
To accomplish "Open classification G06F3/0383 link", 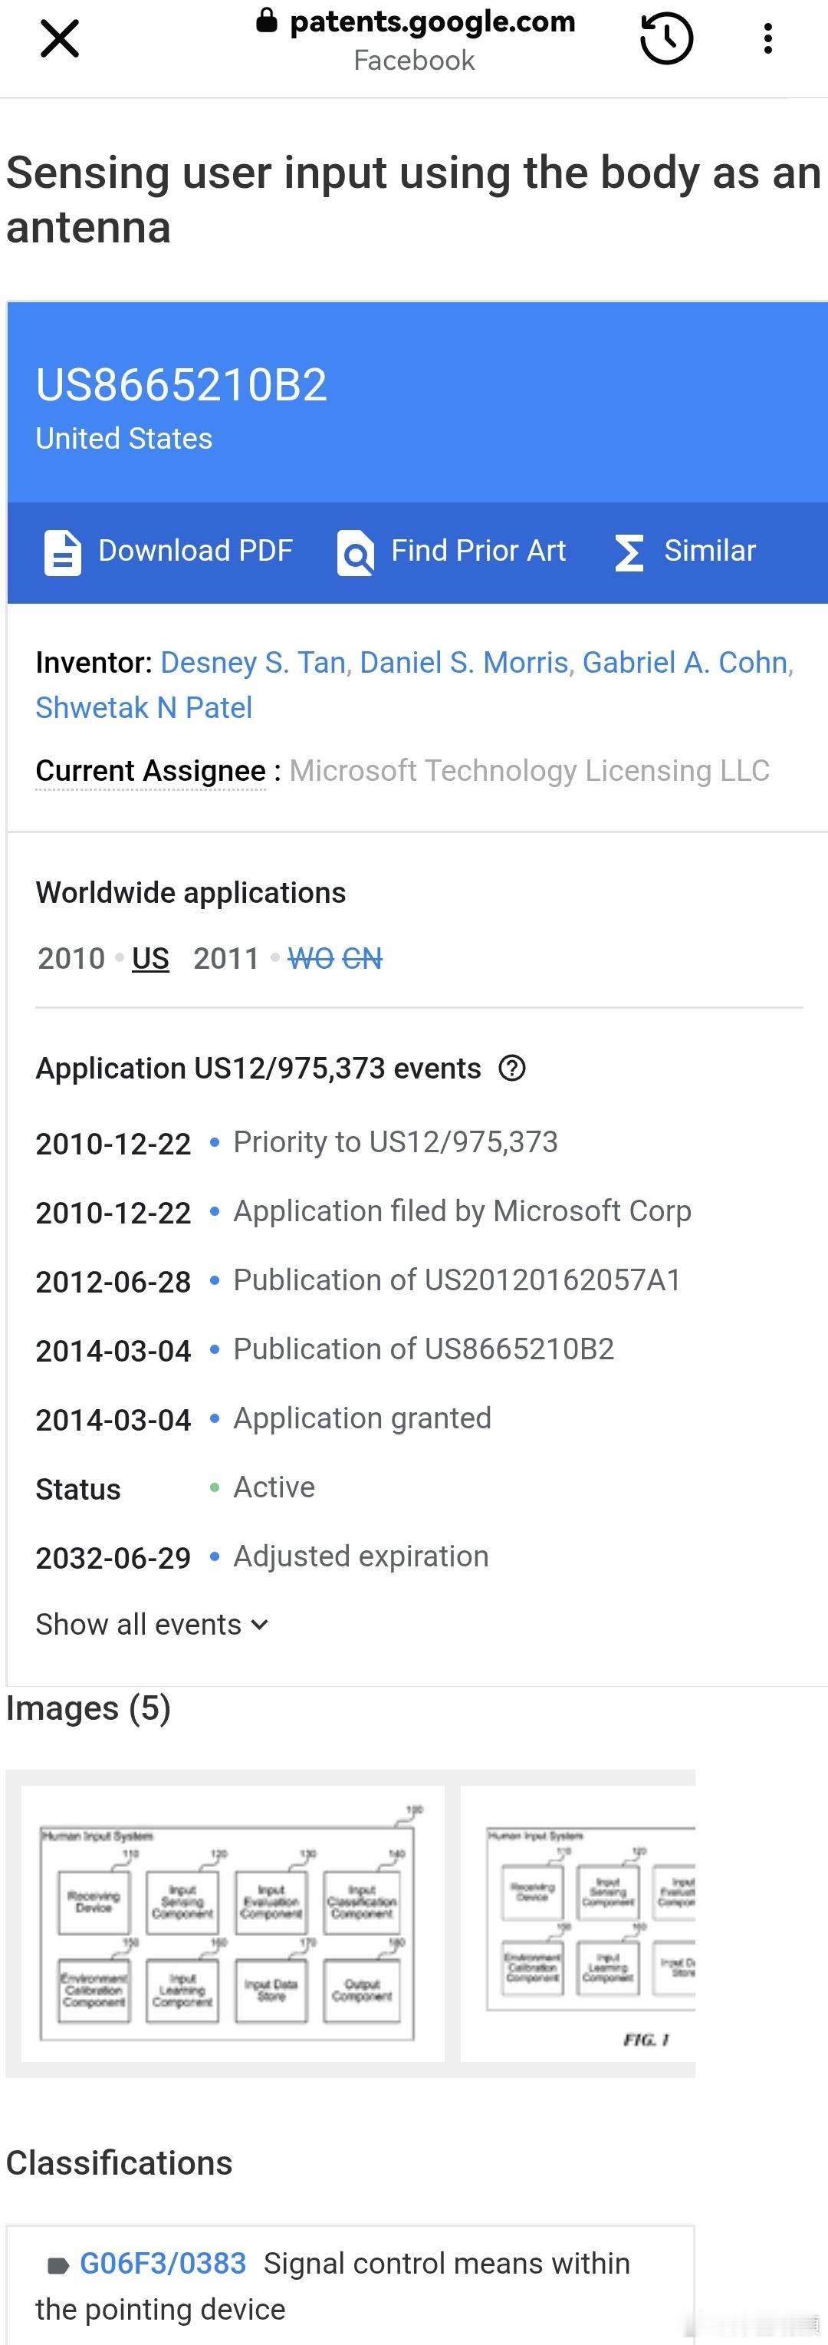I will point(163,2264).
